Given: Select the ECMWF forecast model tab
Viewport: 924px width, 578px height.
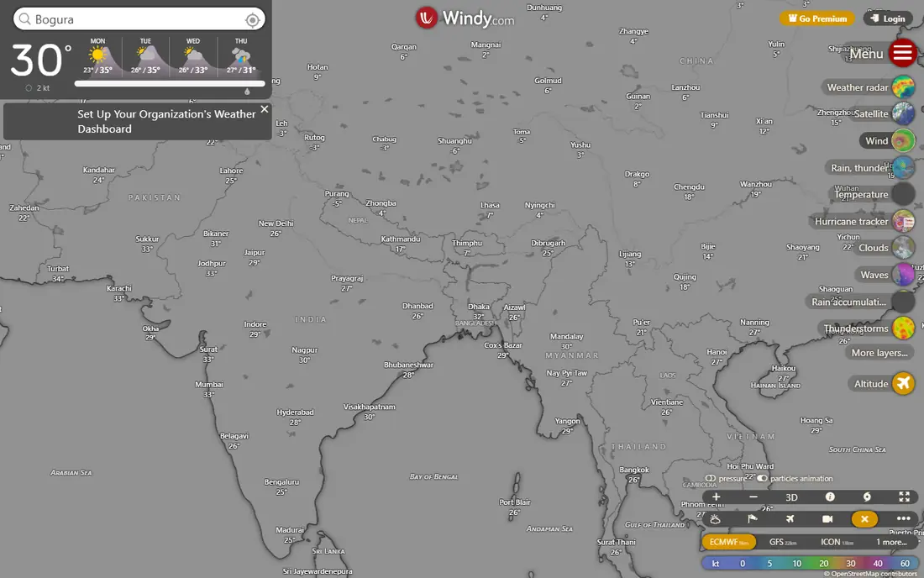Looking at the screenshot, I should click(728, 542).
